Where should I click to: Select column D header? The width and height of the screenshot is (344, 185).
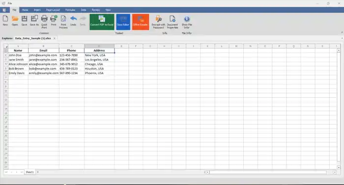(99, 46)
